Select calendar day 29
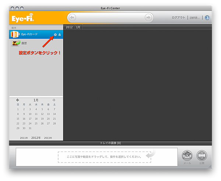Screen dimensions: 221x181 point(18,128)
